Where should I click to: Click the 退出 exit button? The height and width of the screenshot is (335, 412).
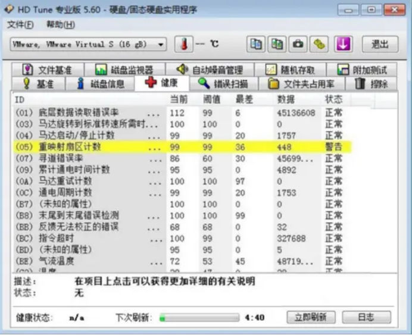click(380, 44)
